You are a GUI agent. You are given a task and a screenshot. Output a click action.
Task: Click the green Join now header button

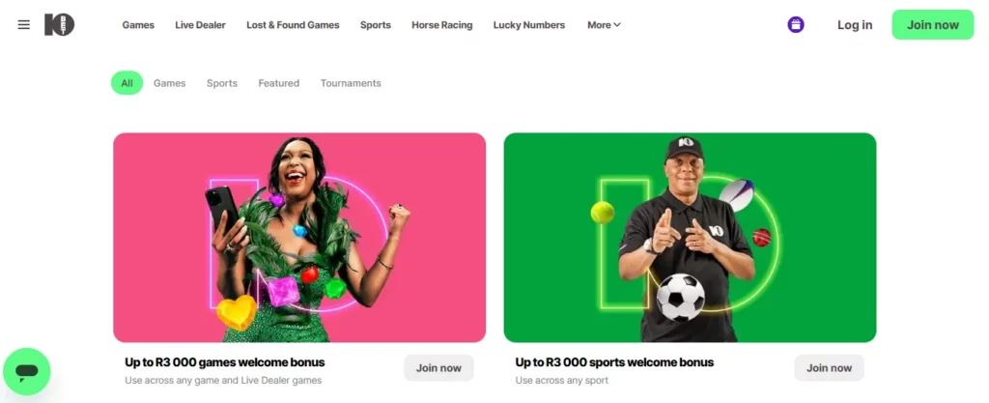933,24
